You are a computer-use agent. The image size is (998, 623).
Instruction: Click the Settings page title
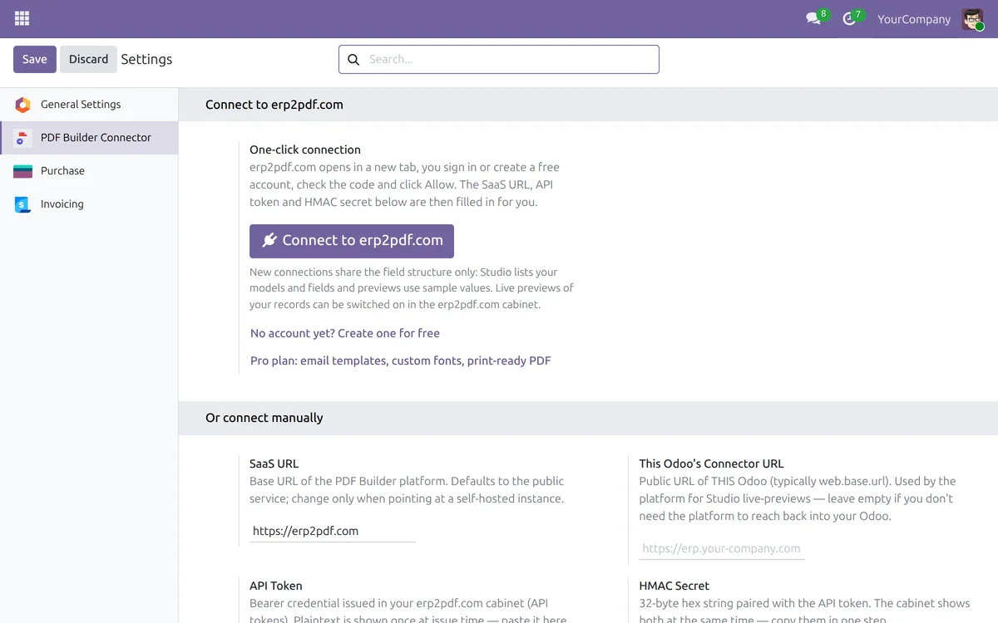click(x=146, y=60)
